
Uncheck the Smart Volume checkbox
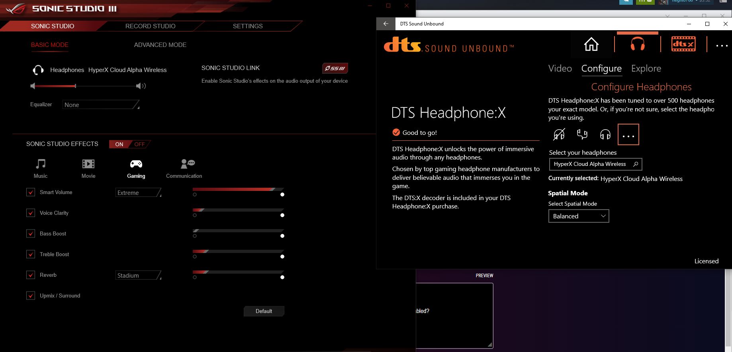point(31,193)
